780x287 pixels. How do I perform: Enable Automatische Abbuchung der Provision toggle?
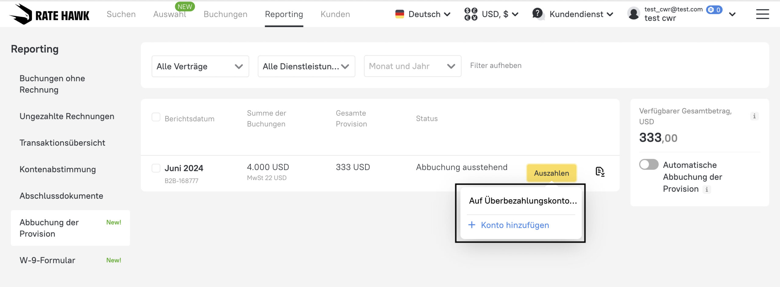pos(649,165)
